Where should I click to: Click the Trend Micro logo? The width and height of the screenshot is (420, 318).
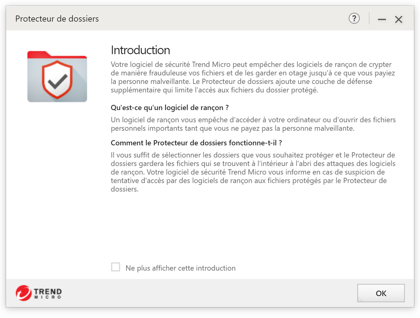[x=38, y=293]
